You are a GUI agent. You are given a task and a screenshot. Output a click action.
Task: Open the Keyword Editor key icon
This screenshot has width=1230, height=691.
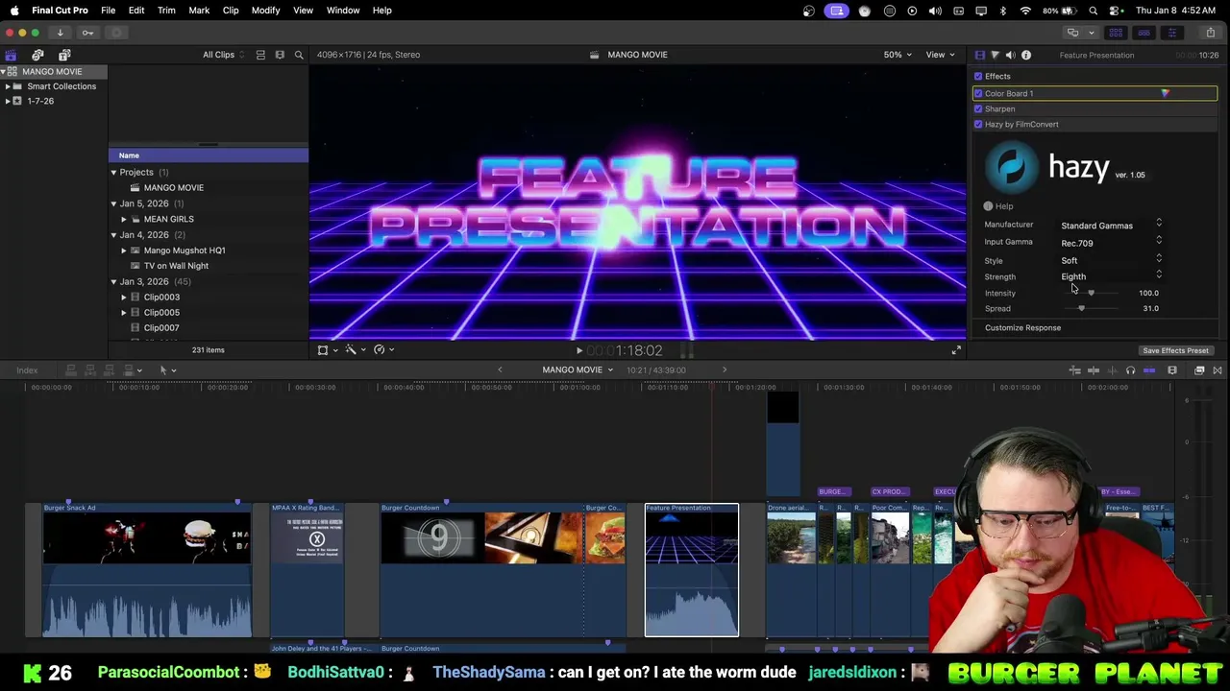[87, 33]
